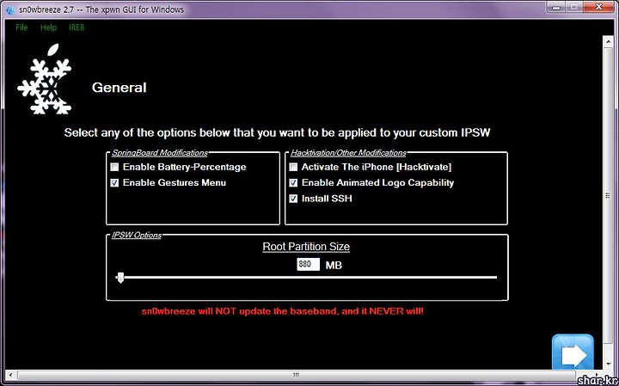Click the General heading
Image resolution: width=619 pixels, height=386 pixels.
click(120, 88)
